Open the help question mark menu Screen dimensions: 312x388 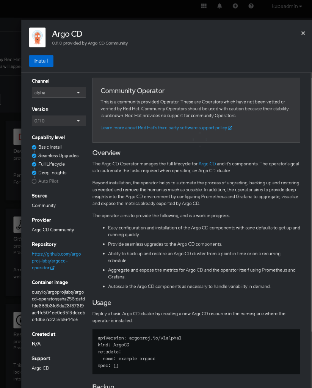click(x=251, y=6)
